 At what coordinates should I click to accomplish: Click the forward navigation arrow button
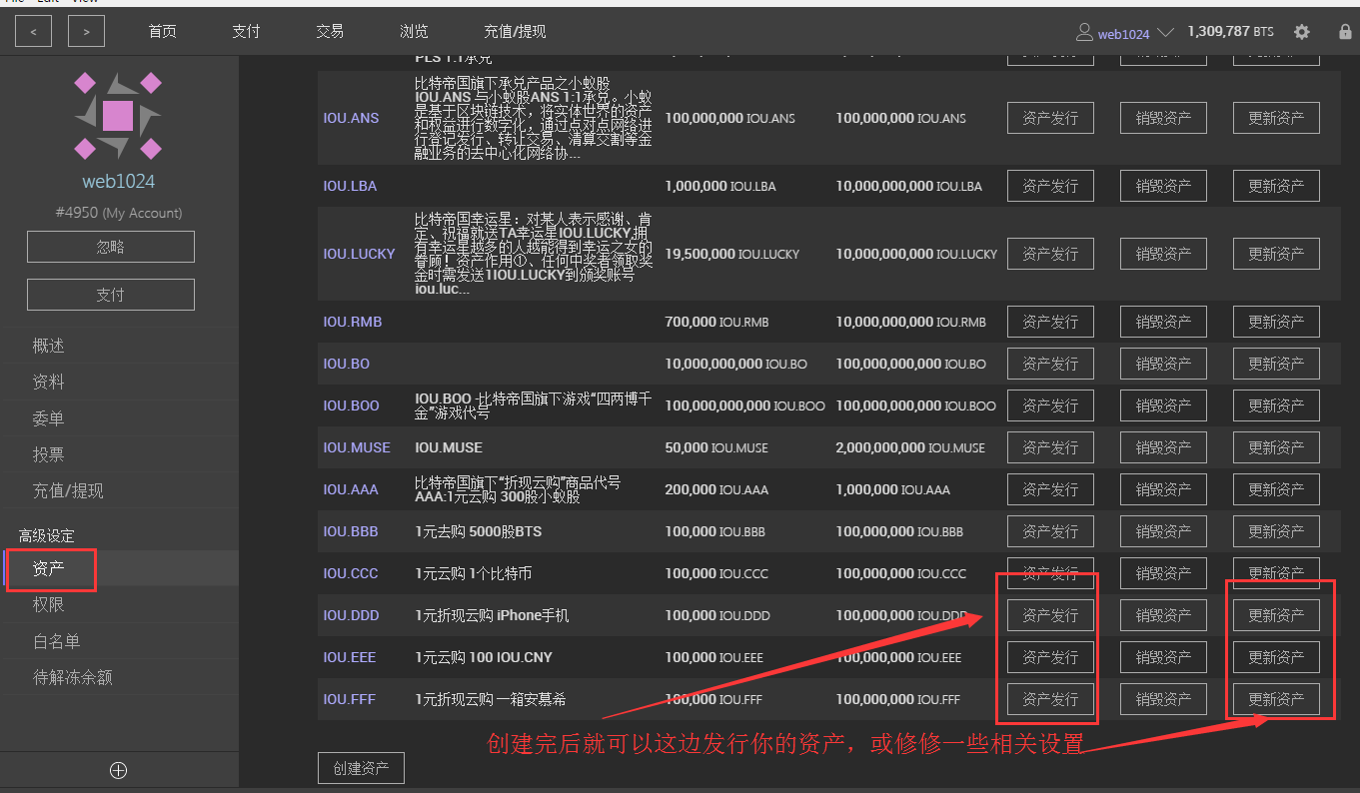click(86, 32)
